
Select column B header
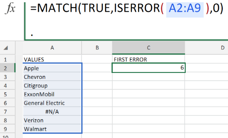click(x=97, y=48)
